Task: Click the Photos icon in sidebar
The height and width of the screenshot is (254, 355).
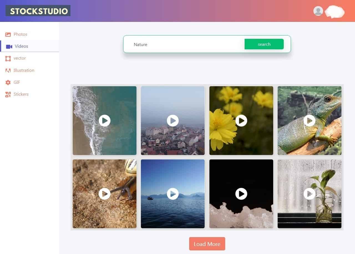Action: [x=8, y=35]
